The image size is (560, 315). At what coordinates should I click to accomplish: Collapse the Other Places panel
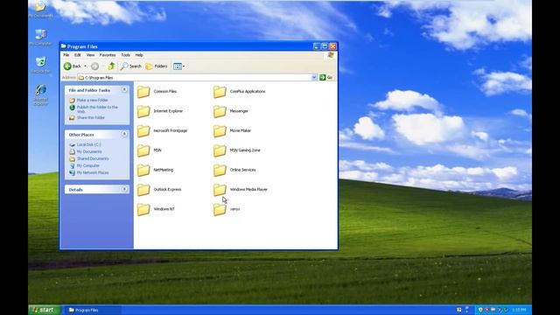(x=124, y=134)
